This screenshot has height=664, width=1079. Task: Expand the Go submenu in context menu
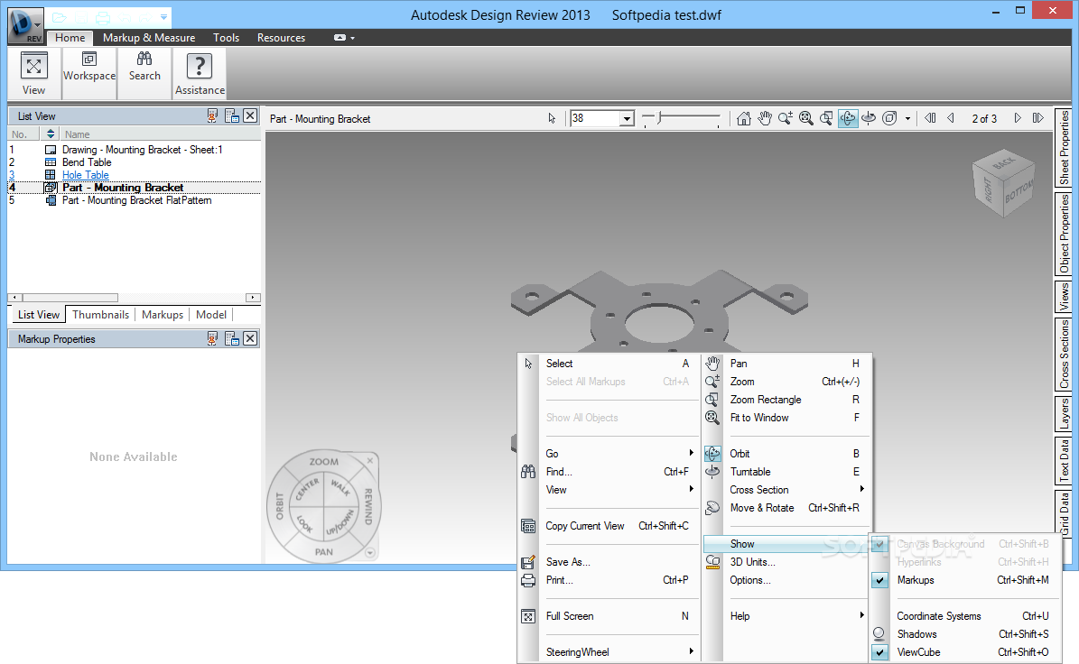tap(609, 454)
